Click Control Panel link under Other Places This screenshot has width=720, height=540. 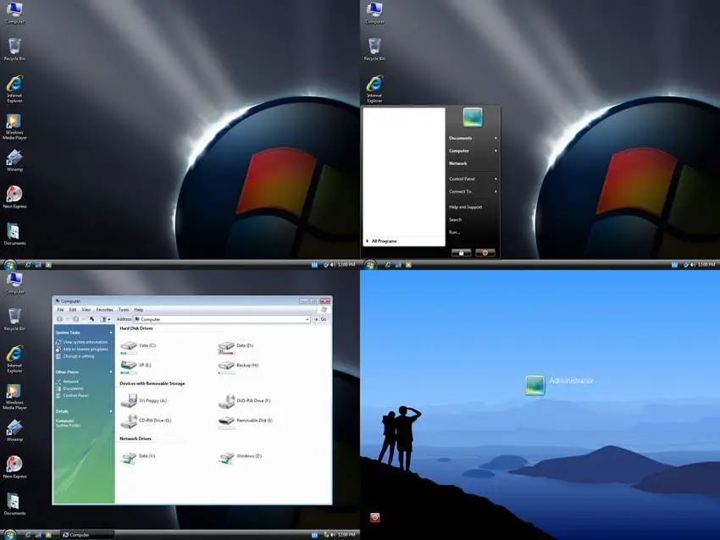pos(75,395)
